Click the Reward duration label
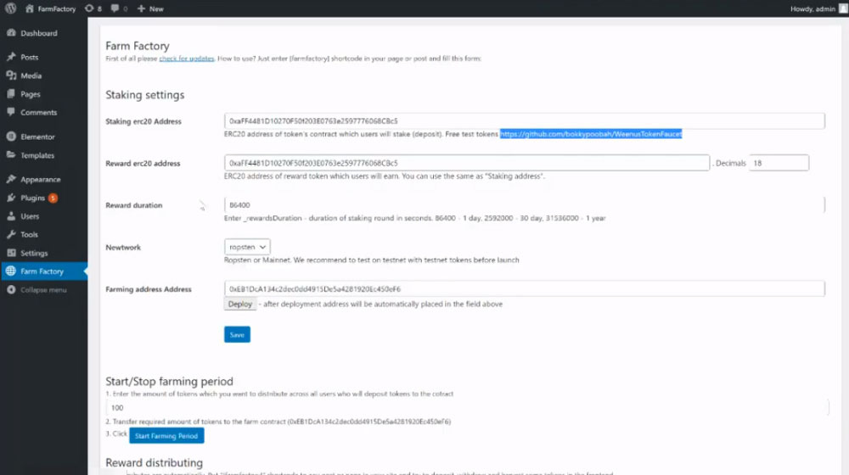Viewport: 849px width, 475px height. [x=134, y=205]
